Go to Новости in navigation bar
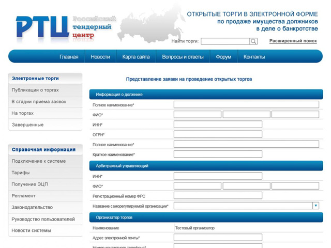Screen dimensions: 331x248 (x=100, y=57)
